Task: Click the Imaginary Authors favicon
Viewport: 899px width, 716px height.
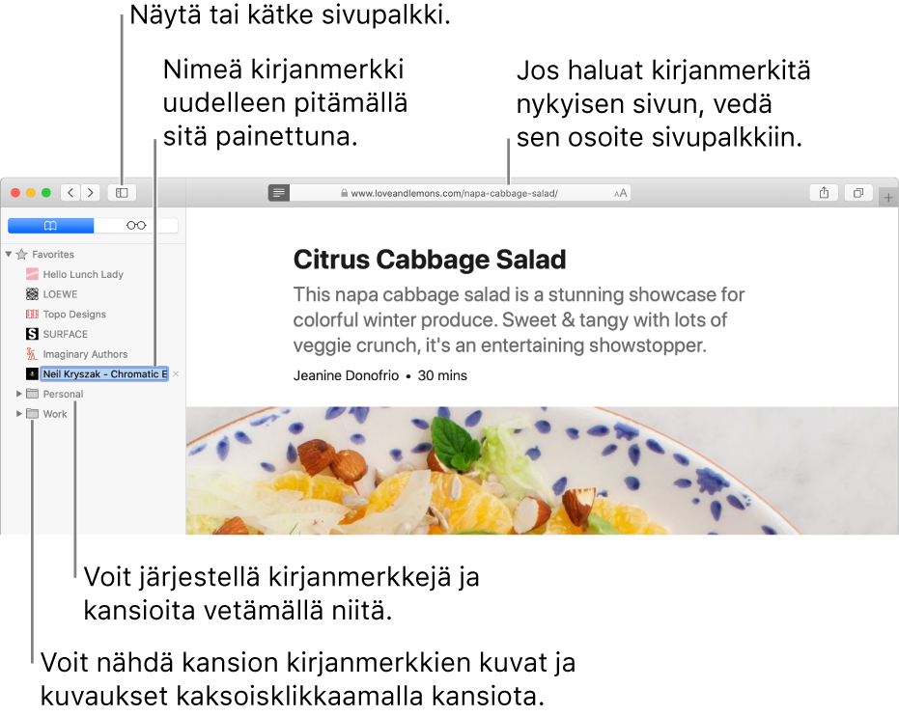Action: (32, 354)
